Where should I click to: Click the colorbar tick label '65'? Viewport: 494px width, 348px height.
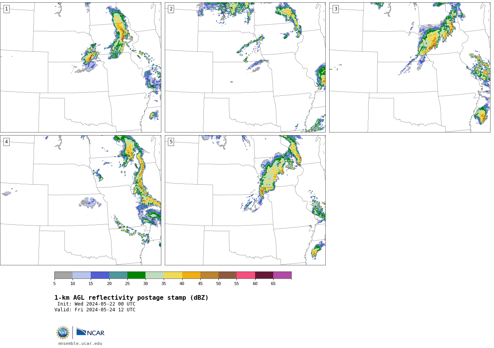pyautogui.click(x=273, y=284)
